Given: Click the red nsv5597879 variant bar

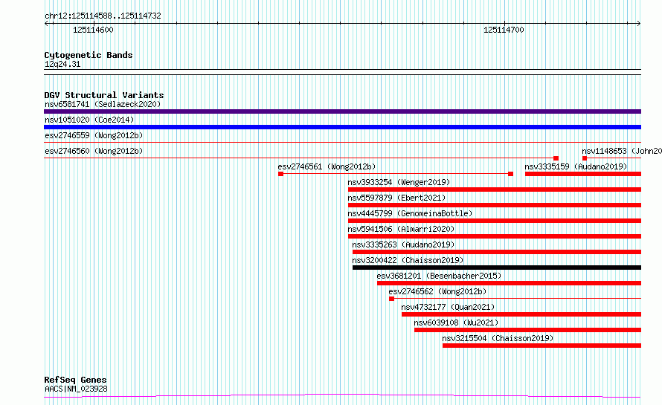Looking at the screenshot, I should pyautogui.click(x=495, y=205).
